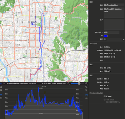Image resolution: width=125 pixels, height=119 pixels.
Task: Click the map zoom out magnifier left of slider
Action: pos(68,84)
